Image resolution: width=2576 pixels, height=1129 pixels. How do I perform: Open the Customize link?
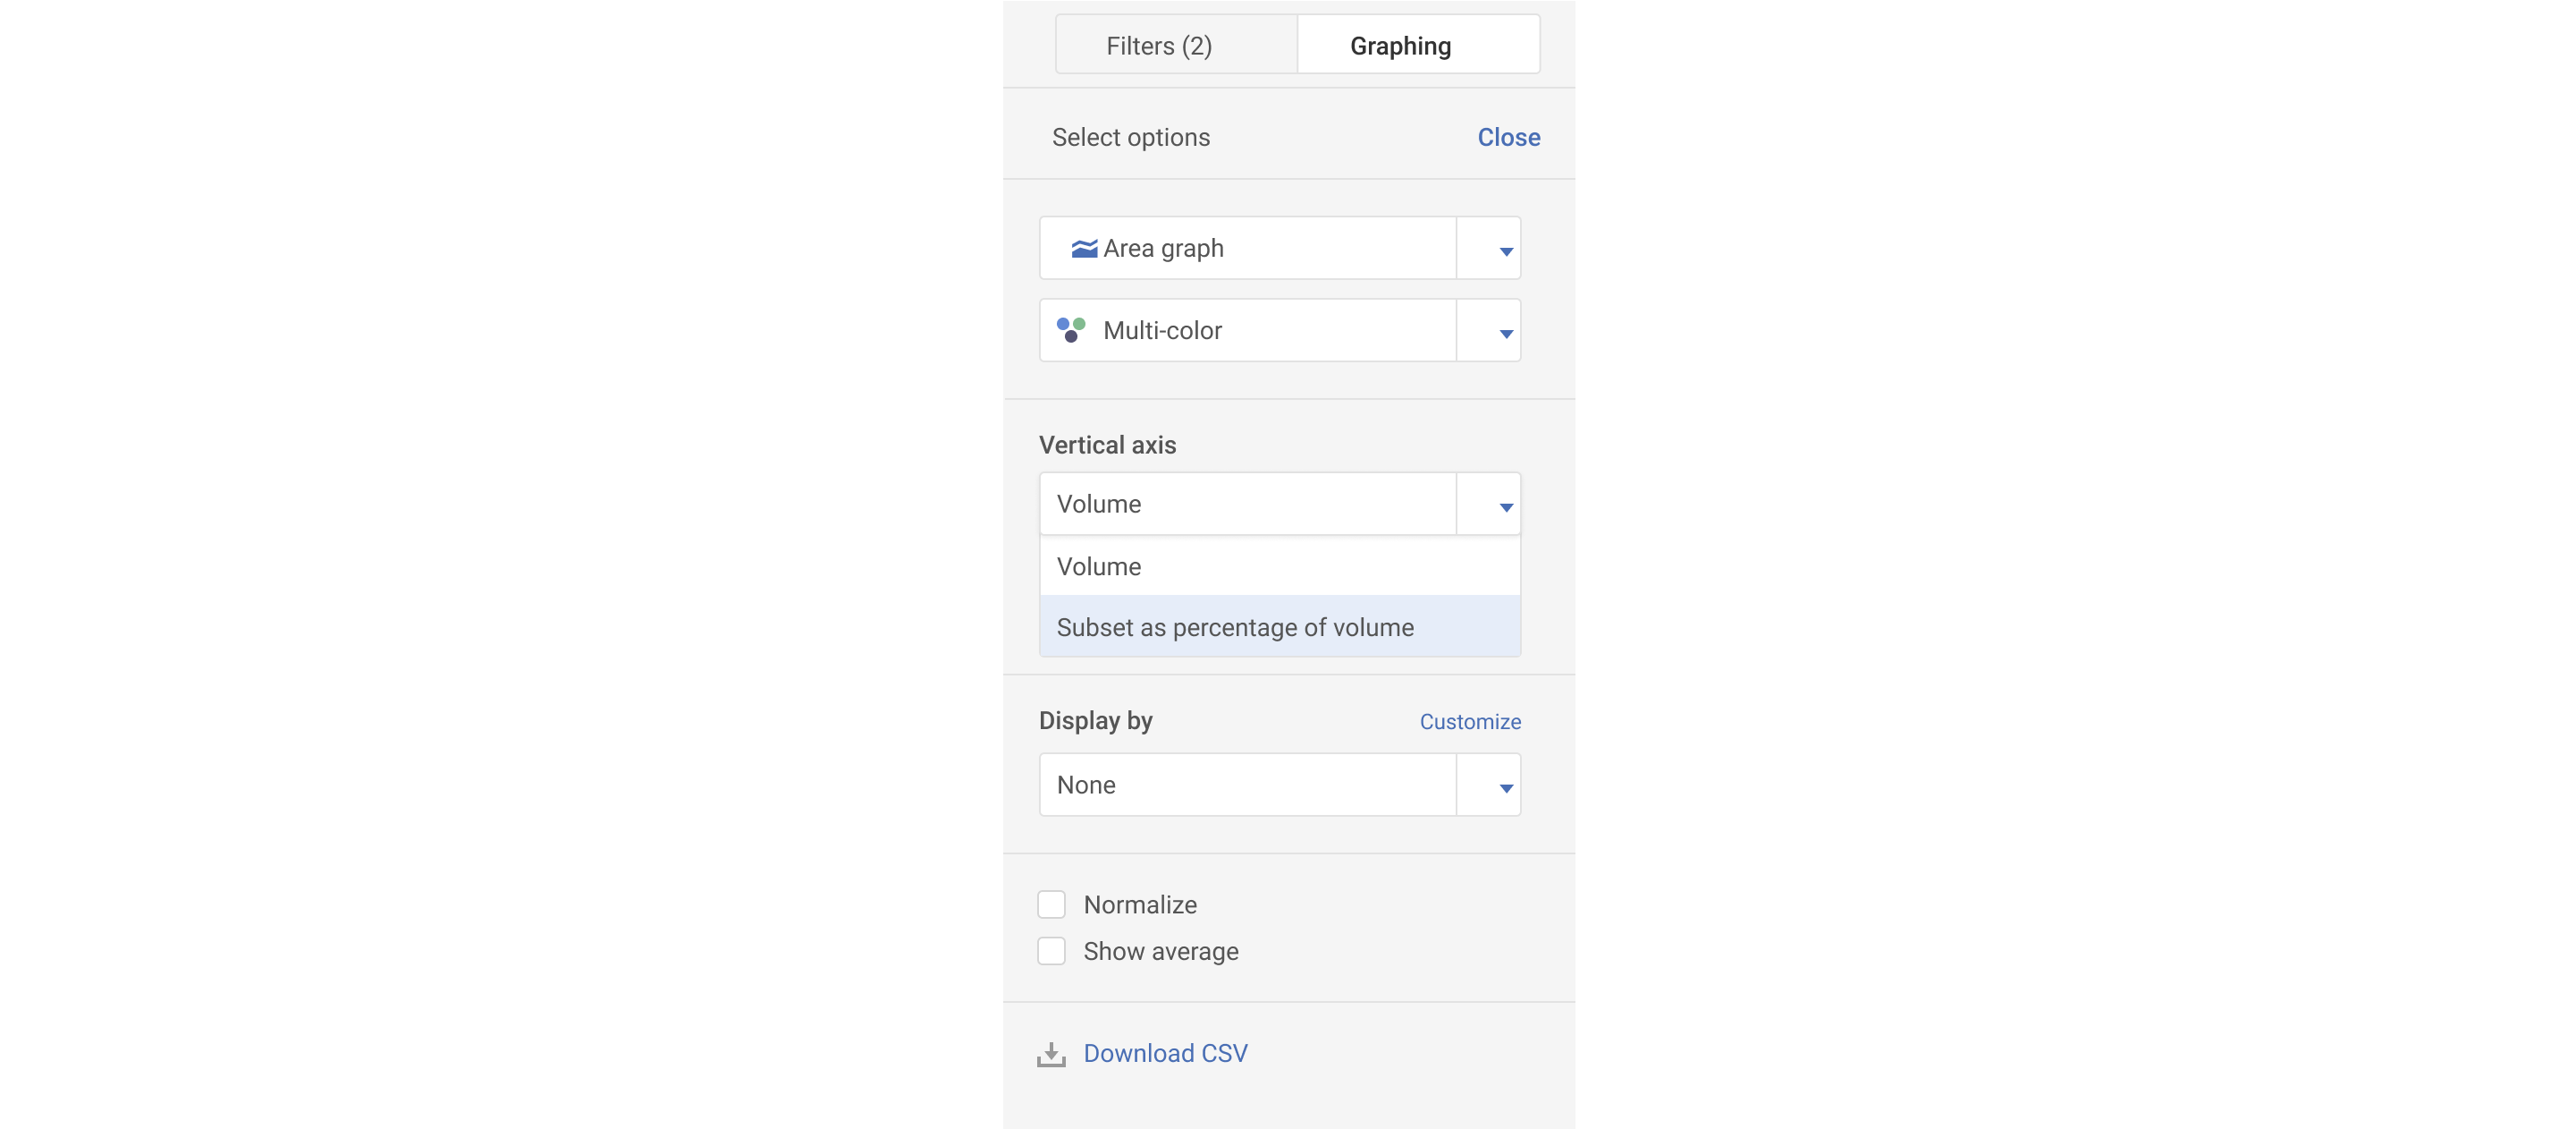pyautogui.click(x=1469, y=722)
